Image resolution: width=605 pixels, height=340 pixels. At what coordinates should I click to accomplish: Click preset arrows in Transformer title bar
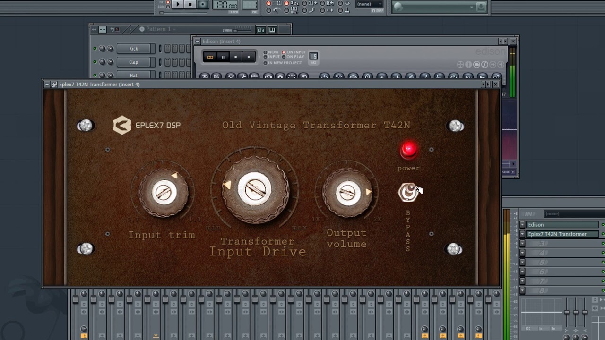485,85
